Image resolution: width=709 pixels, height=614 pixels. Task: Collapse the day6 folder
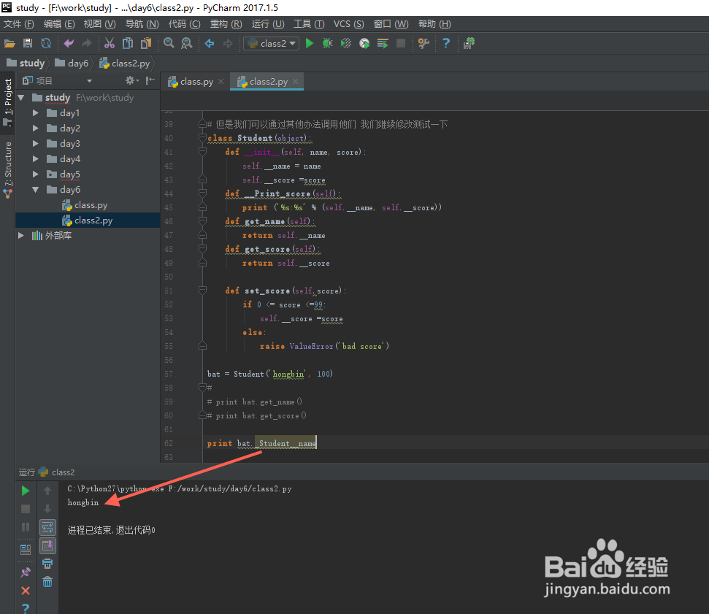pyautogui.click(x=35, y=190)
